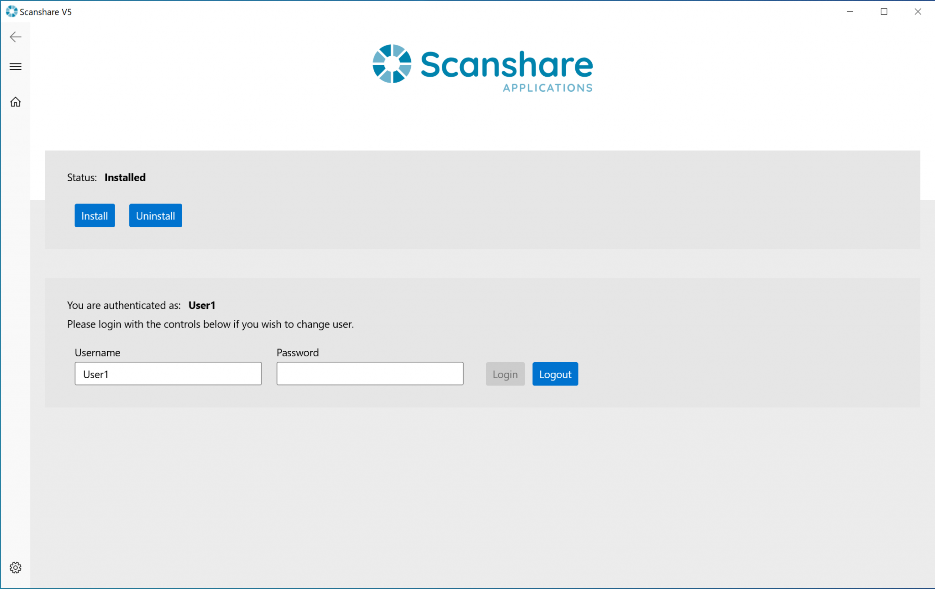Select the house-shaped navigation icon
Image resolution: width=935 pixels, height=589 pixels.
point(15,102)
